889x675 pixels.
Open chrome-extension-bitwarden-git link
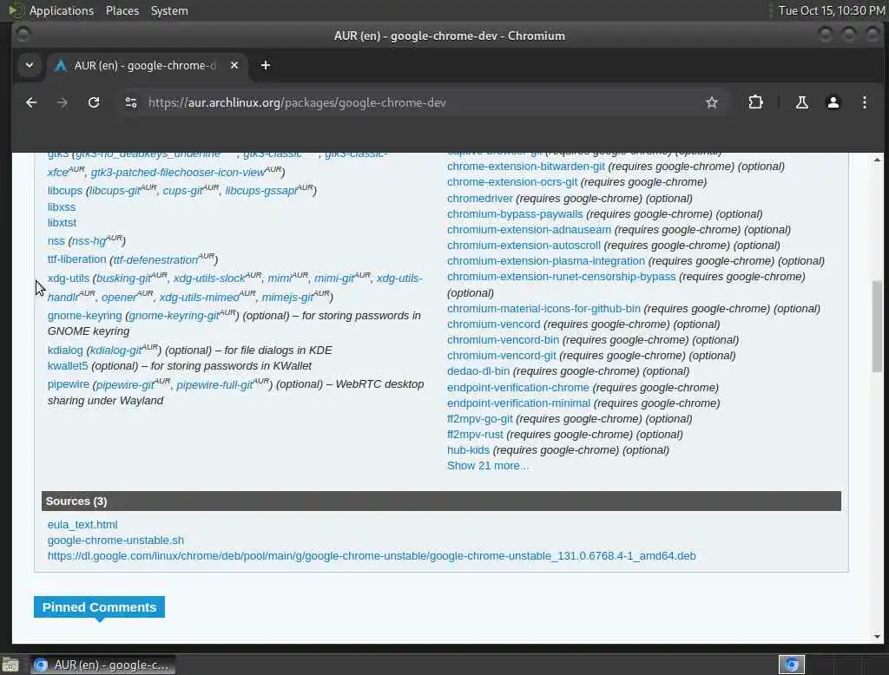point(525,167)
